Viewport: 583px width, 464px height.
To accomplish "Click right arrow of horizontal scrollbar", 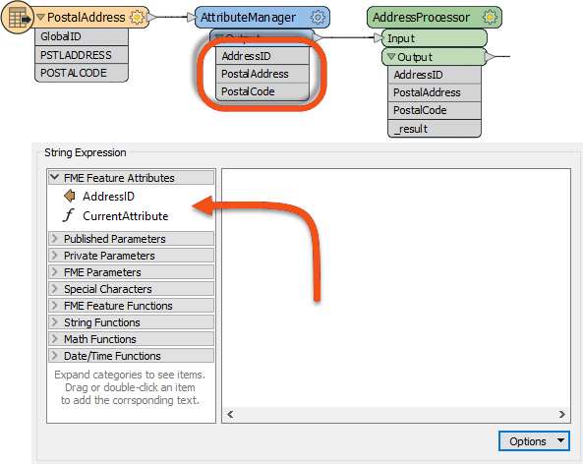I will click(x=561, y=414).
